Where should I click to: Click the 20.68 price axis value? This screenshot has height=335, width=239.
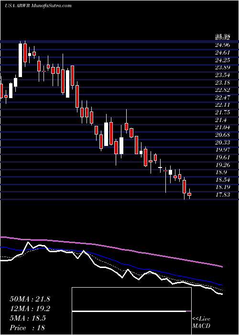pyautogui.click(x=222, y=135)
